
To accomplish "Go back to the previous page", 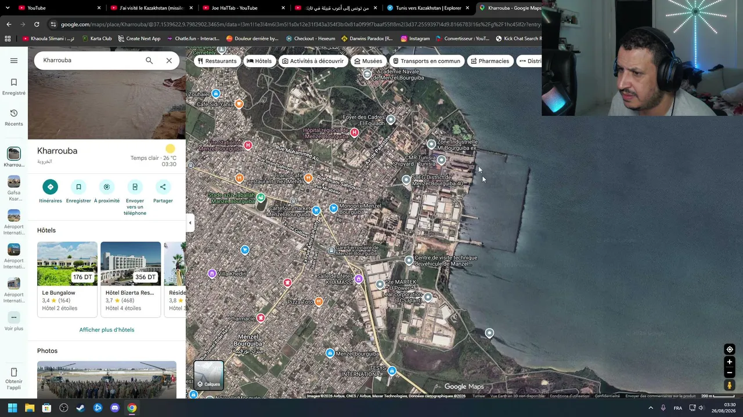I will tap(9, 24).
